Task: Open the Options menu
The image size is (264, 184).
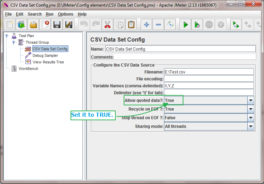Action: (66, 14)
